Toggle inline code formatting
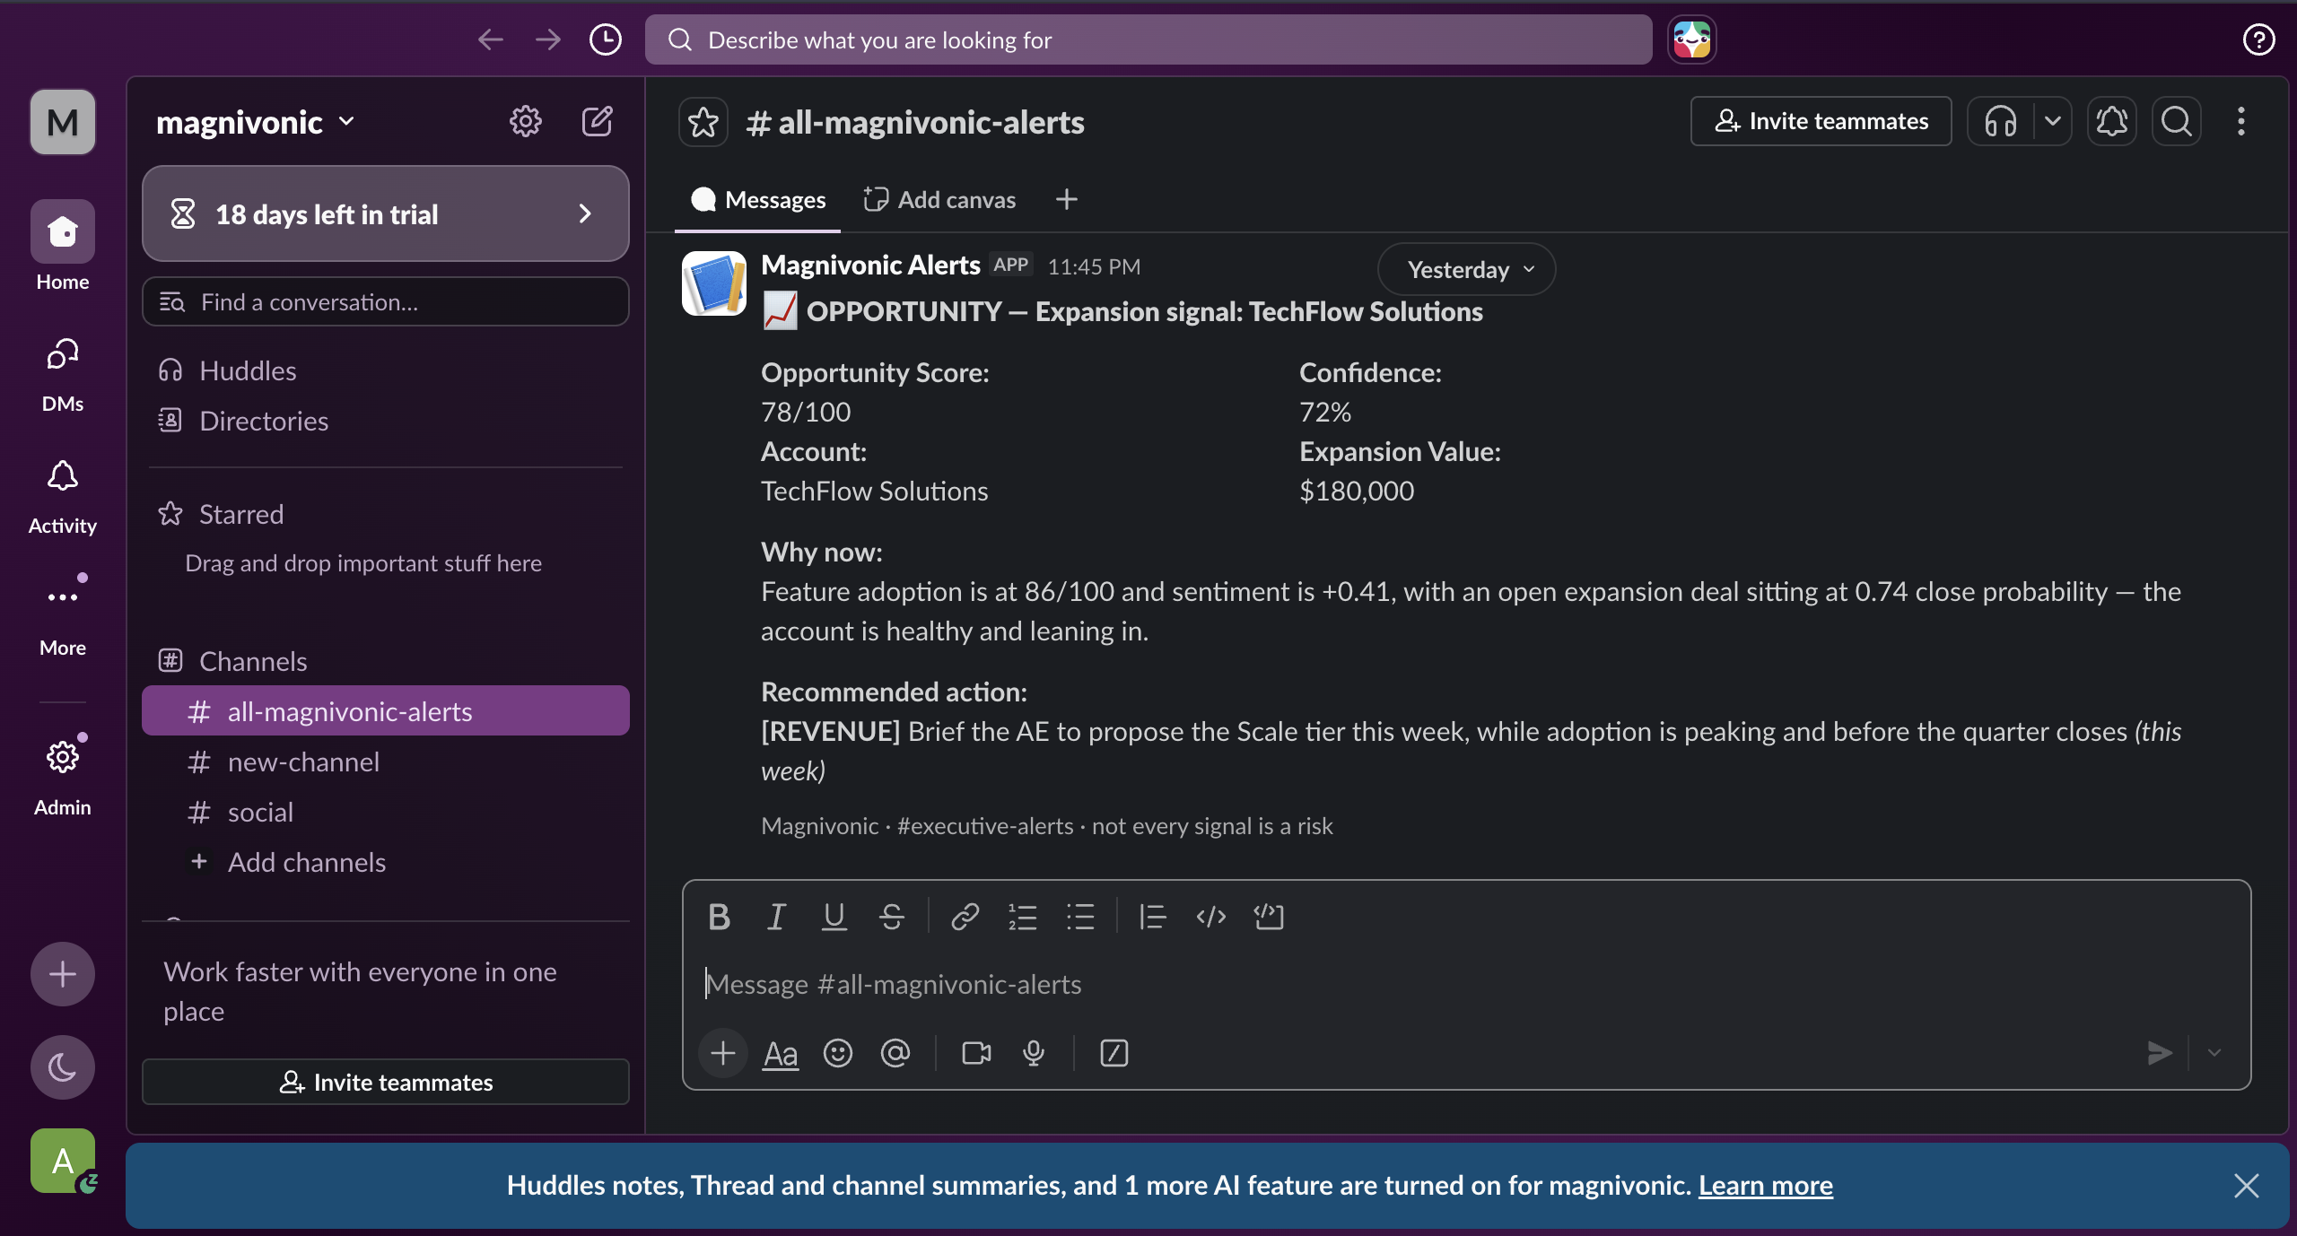Viewport: 2297px width, 1236px height. pos(1210,917)
